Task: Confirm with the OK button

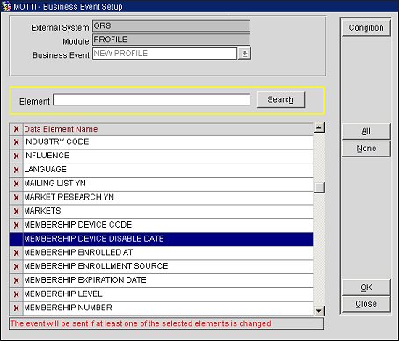Action: (366, 287)
